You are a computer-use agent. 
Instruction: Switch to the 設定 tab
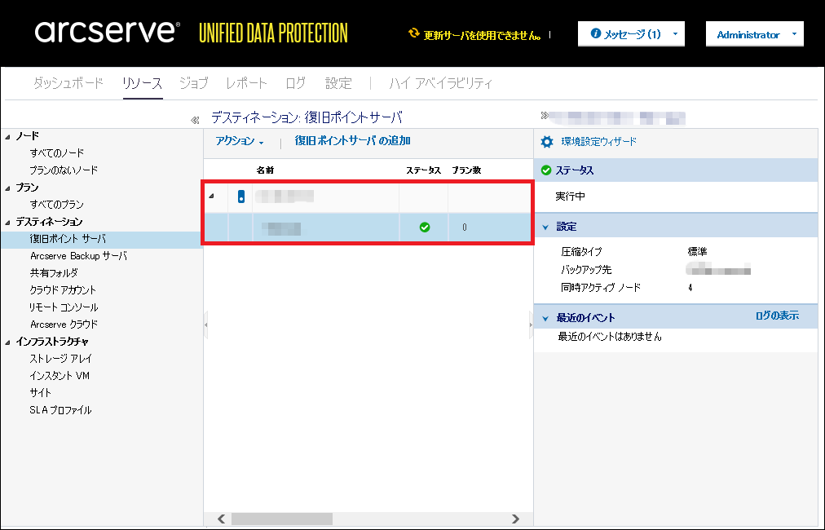click(x=338, y=83)
